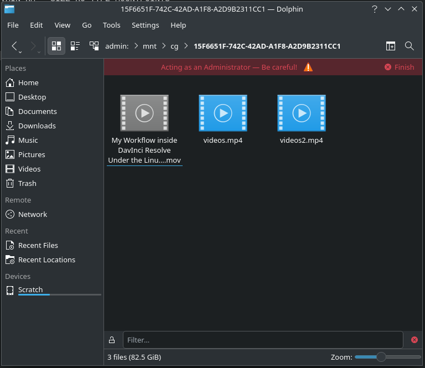Go back using the back arrow

click(x=15, y=46)
